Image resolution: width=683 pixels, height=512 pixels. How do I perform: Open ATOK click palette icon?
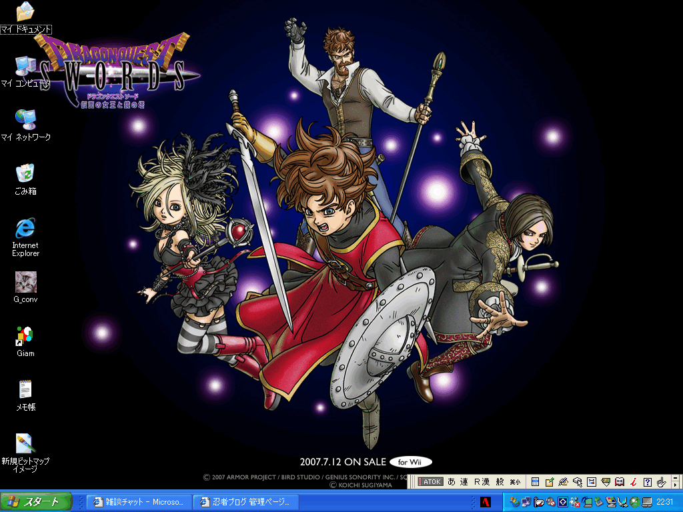coord(578,482)
